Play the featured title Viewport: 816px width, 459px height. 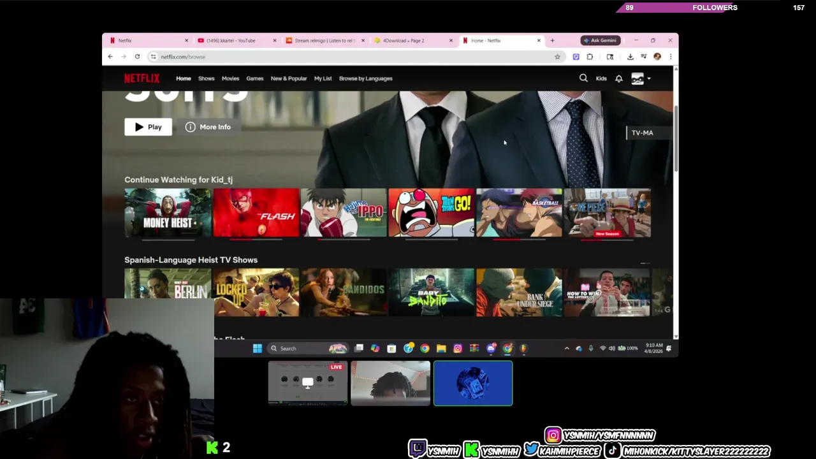click(x=148, y=127)
